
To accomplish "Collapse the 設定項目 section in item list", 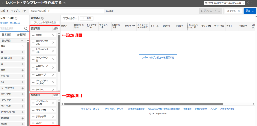I will click(x=22, y=40).
